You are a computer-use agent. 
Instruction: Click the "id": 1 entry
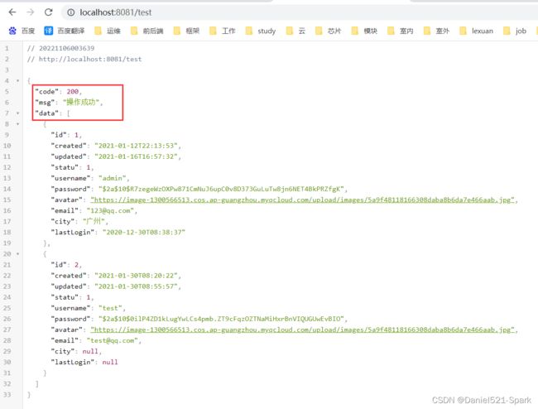pos(66,135)
